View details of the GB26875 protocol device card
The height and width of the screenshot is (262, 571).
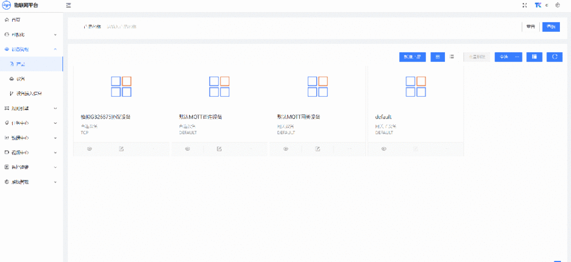[90, 149]
